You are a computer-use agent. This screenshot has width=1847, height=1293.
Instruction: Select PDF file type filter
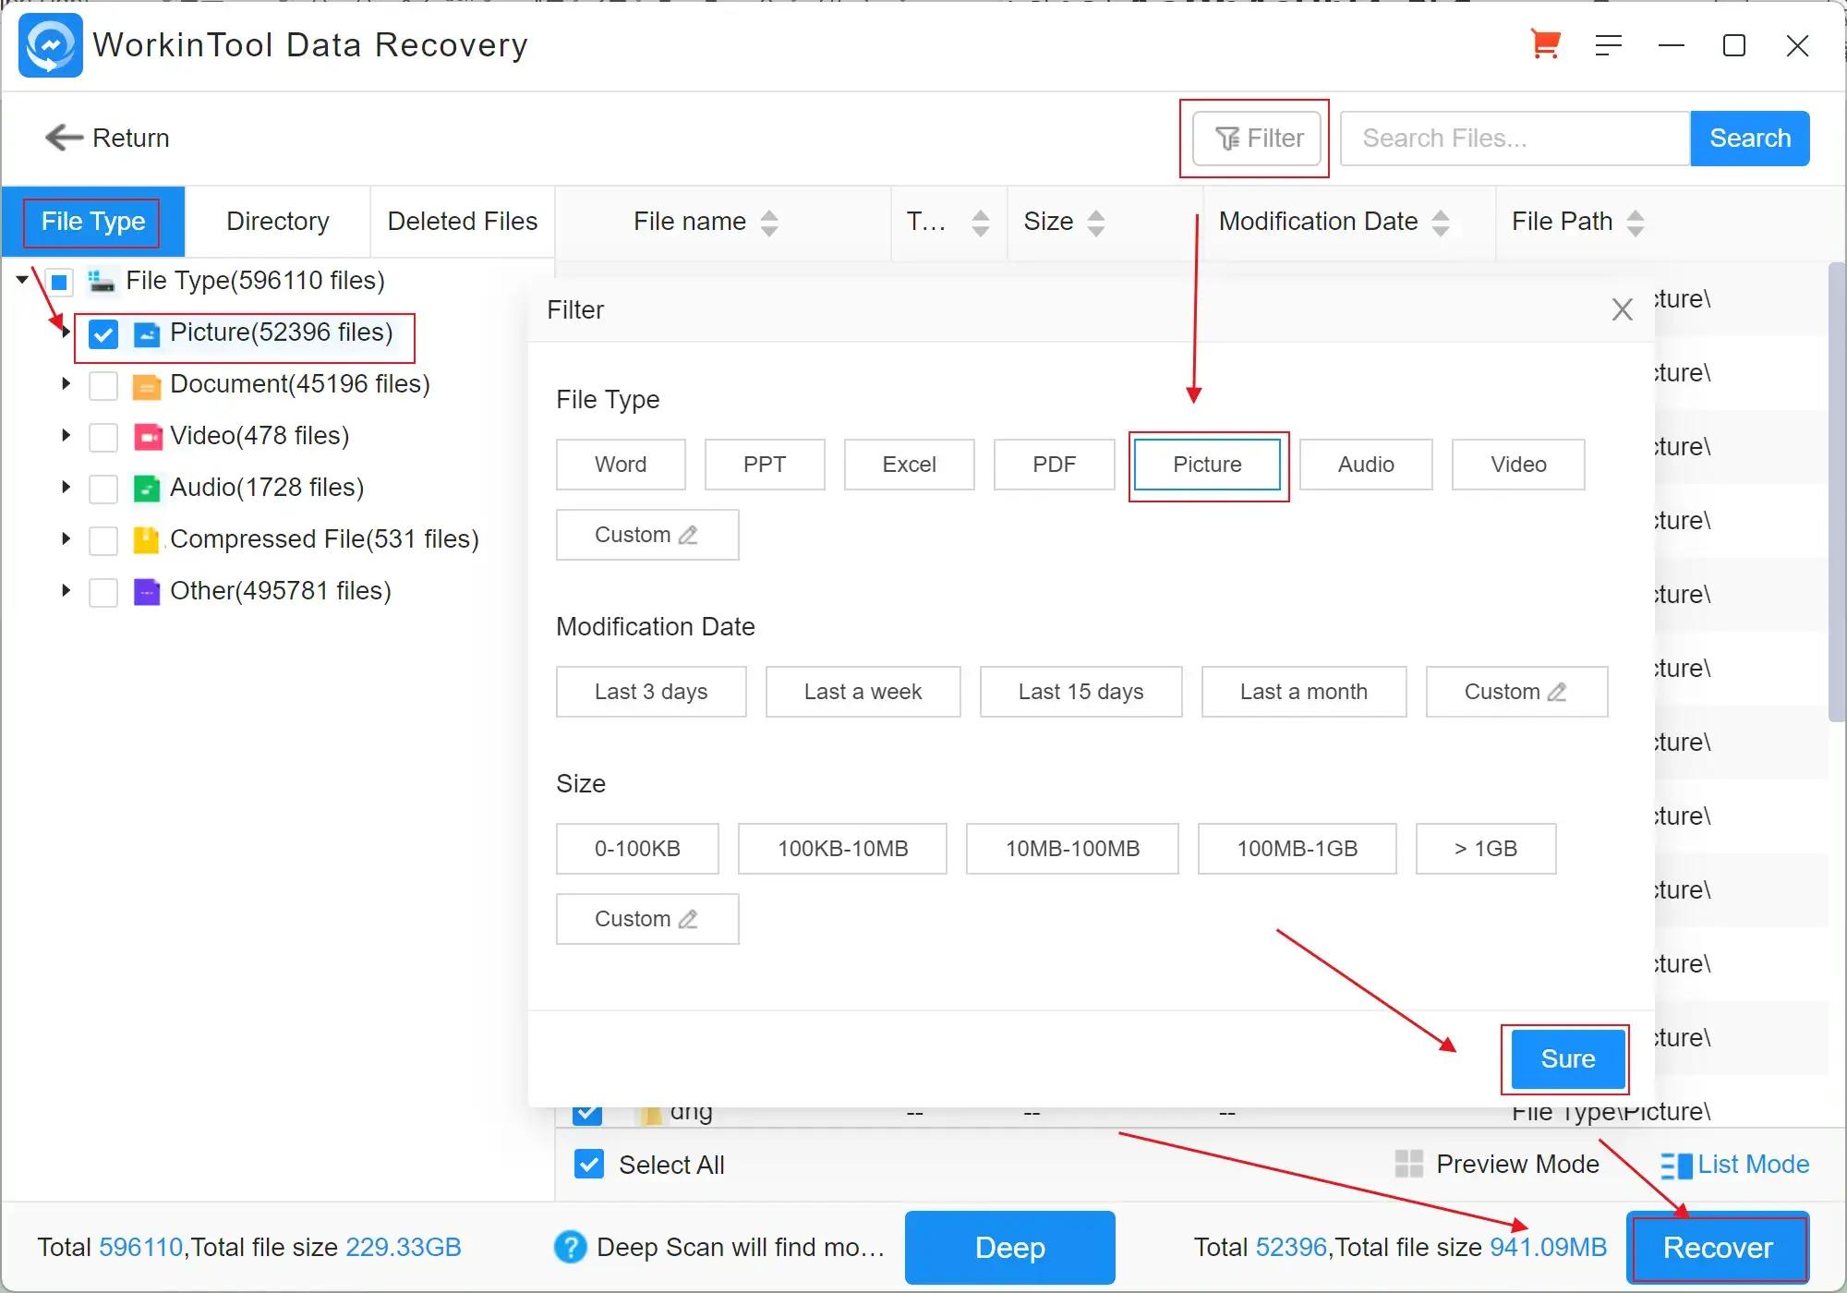coord(1055,465)
